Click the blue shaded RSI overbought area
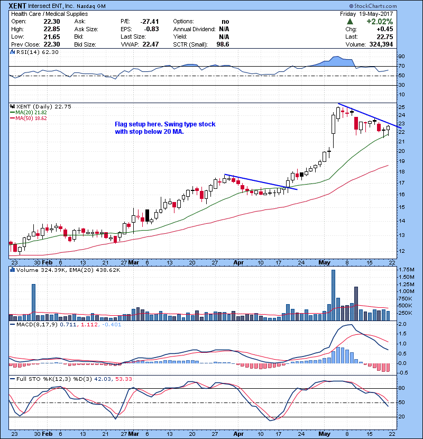The width and height of the screenshot is (423, 439). pyautogui.click(x=336, y=61)
